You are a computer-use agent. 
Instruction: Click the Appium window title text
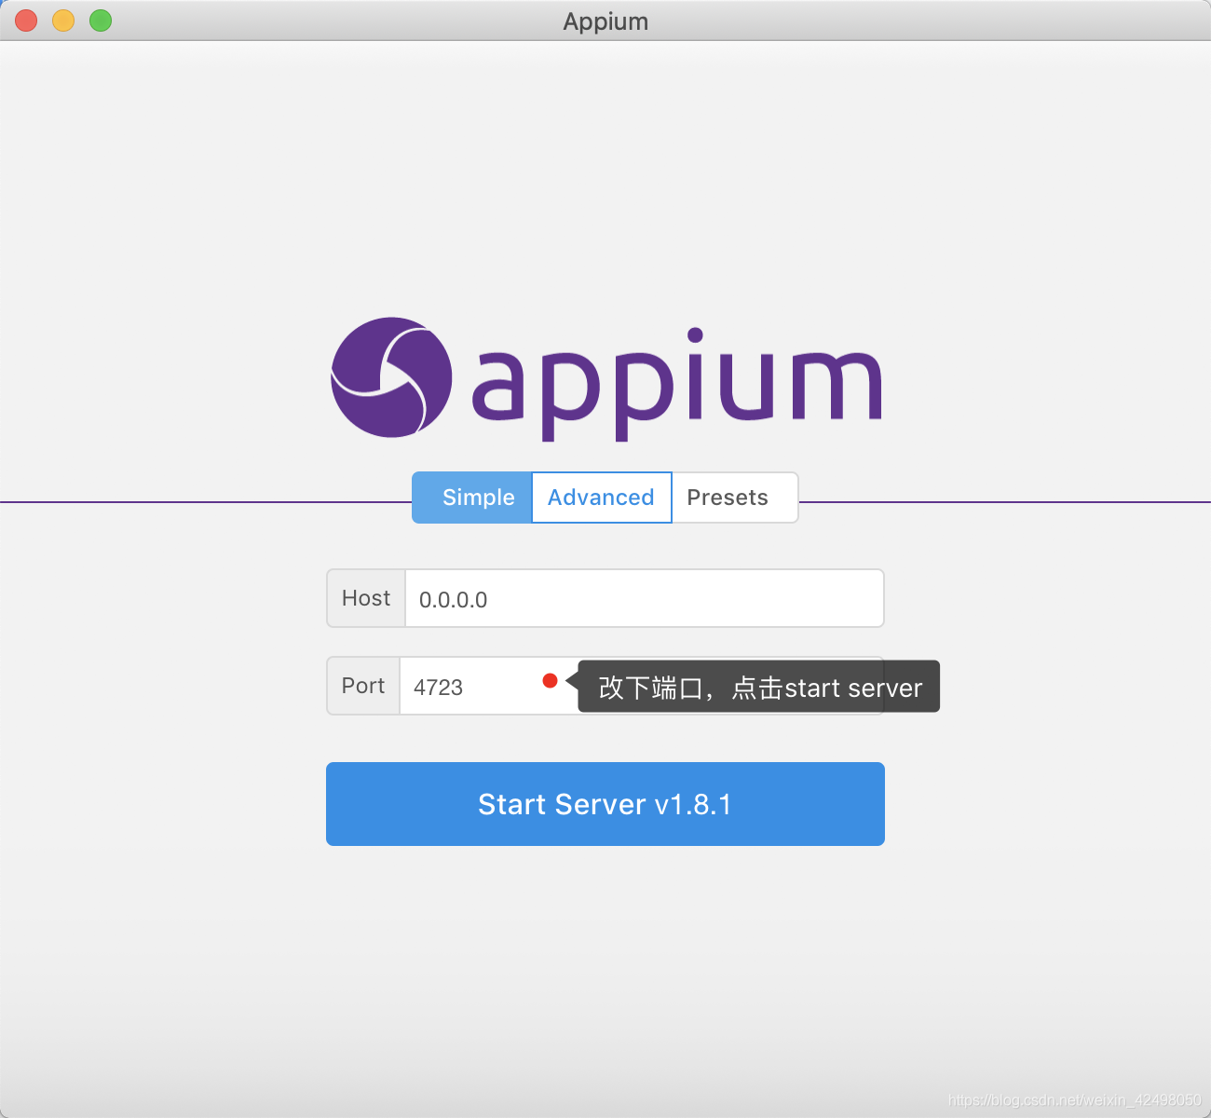point(605,21)
